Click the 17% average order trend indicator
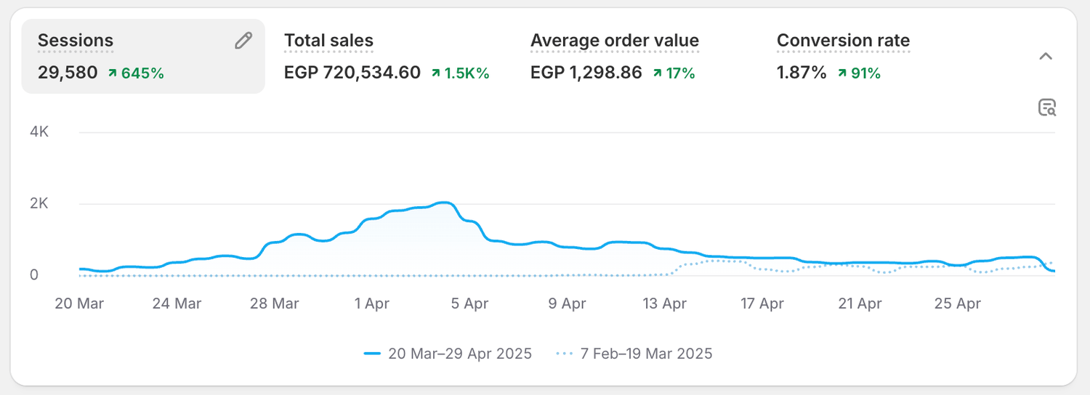 click(x=674, y=73)
